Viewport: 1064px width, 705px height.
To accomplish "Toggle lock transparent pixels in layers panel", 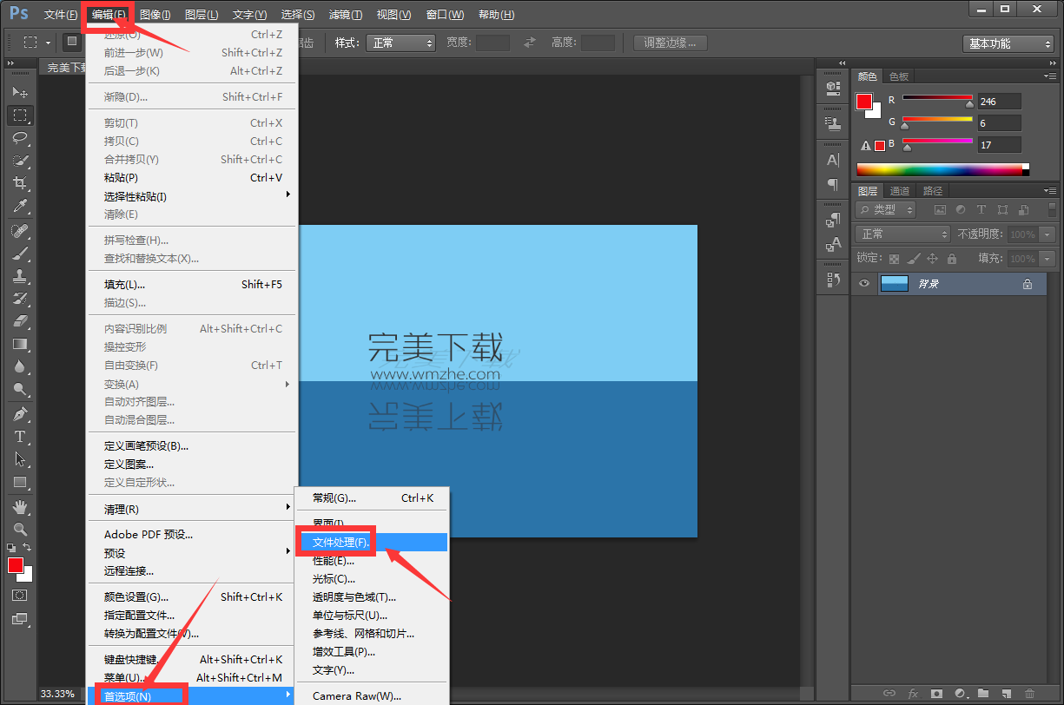I will coord(894,259).
